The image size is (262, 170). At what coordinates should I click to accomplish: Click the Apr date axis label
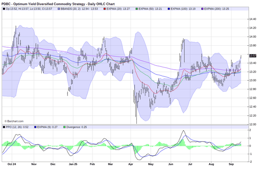pos(131,164)
